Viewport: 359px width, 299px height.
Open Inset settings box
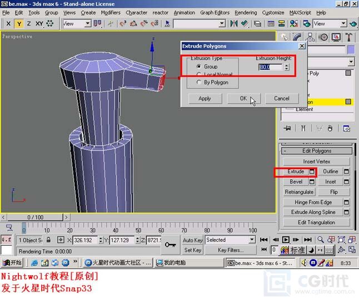(346, 182)
